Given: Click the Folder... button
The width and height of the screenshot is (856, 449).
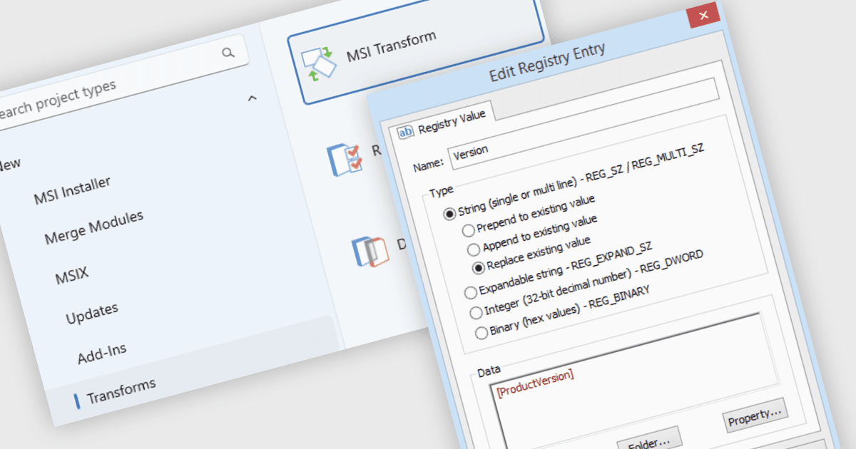Looking at the screenshot, I should pyautogui.click(x=649, y=440).
